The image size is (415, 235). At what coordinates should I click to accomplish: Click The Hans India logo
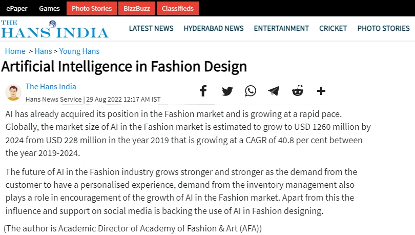pyautogui.click(x=54, y=29)
